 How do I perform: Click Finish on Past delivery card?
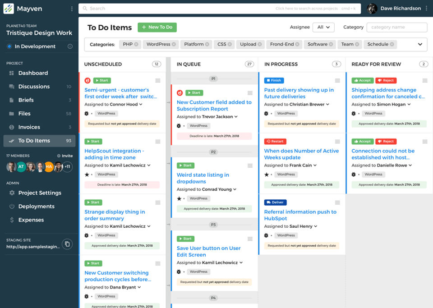tap(274, 81)
